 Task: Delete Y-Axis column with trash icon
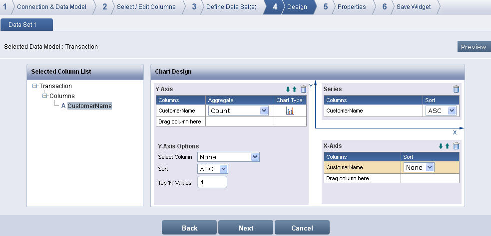point(303,90)
